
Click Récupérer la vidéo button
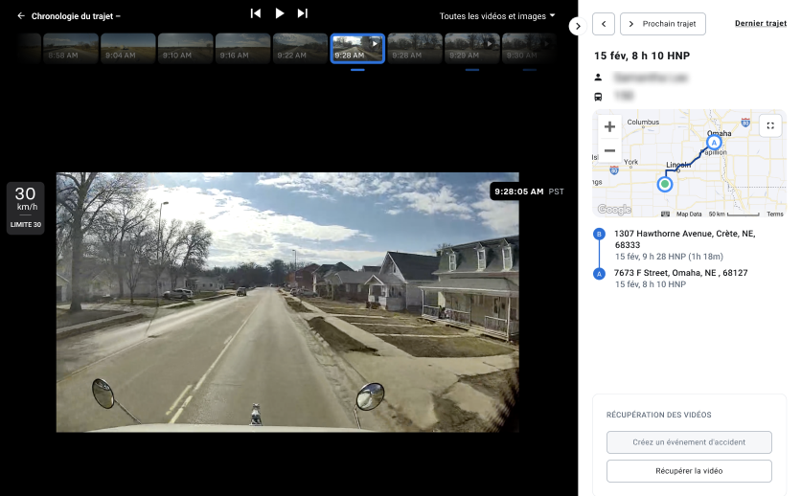point(689,471)
